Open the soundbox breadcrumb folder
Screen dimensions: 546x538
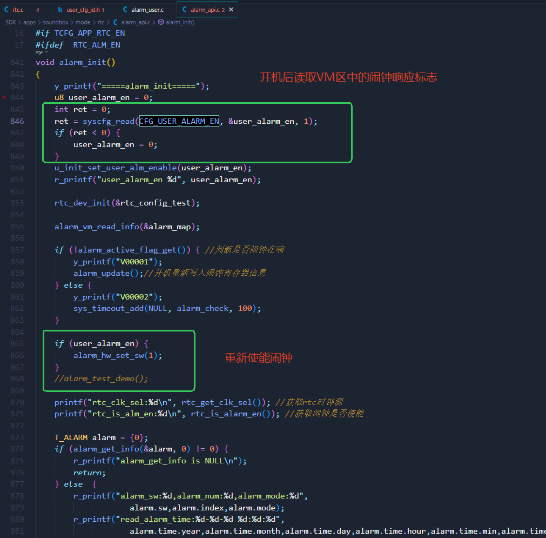(x=56, y=22)
